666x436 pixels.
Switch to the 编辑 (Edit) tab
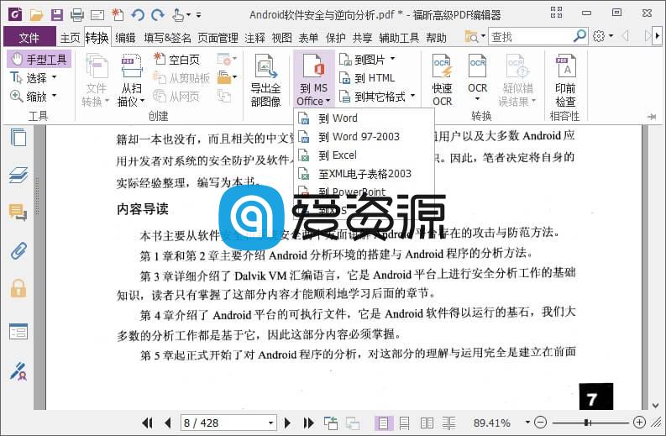[125, 38]
